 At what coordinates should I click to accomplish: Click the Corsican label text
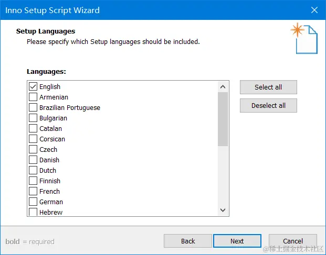[52, 139]
